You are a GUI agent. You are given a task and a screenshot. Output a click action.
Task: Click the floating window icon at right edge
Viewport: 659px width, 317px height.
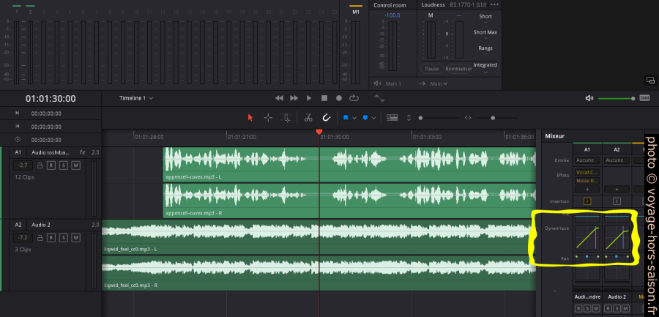point(650,80)
